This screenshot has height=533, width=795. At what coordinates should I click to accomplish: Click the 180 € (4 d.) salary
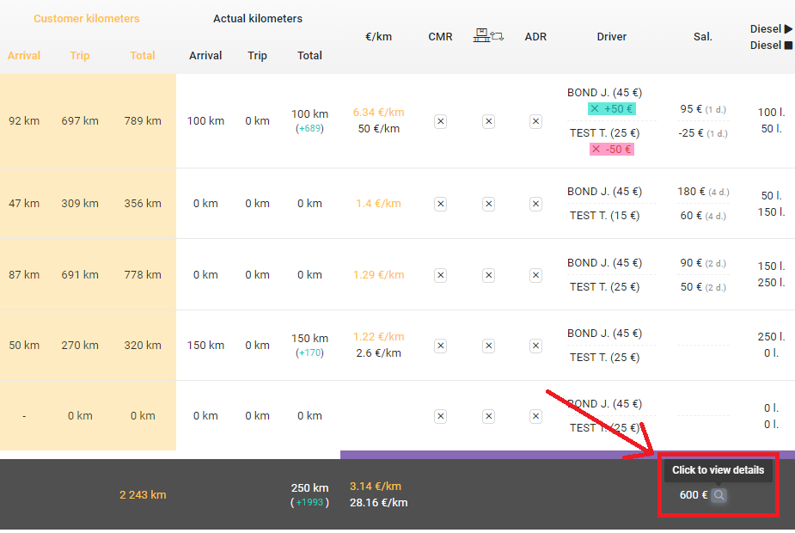click(703, 192)
